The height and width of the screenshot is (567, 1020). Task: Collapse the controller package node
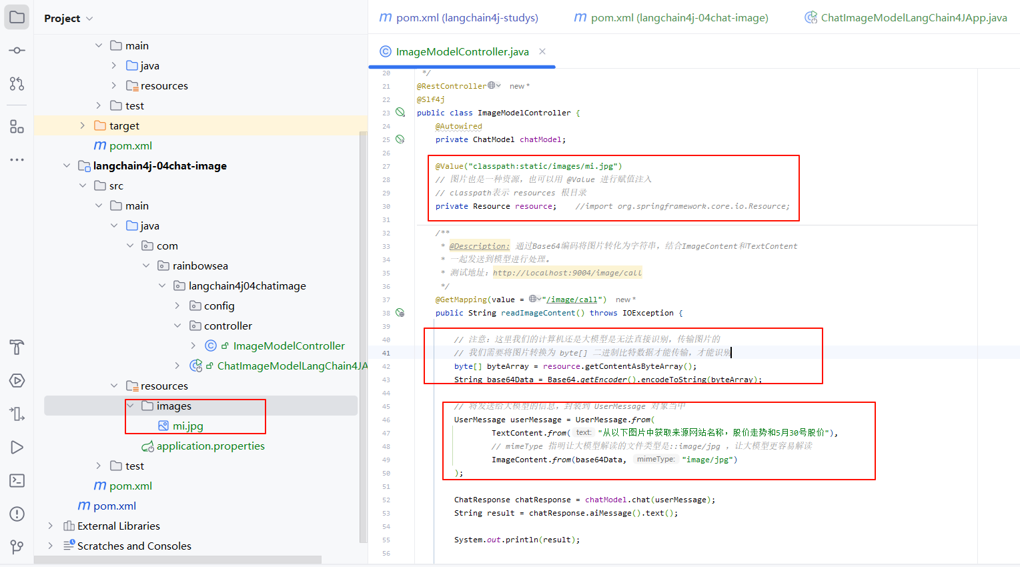[177, 326]
